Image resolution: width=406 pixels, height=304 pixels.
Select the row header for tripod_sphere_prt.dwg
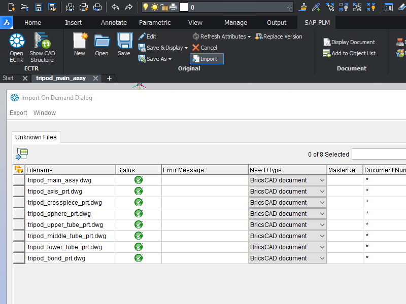(x=19, y=214)
